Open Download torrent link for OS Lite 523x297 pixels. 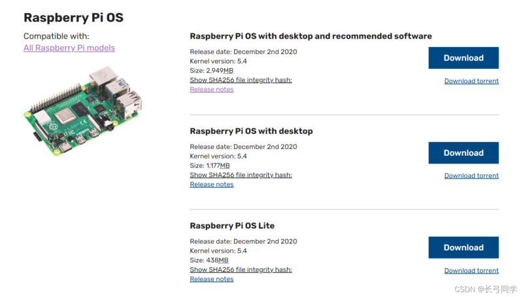(x=471, y=271)
